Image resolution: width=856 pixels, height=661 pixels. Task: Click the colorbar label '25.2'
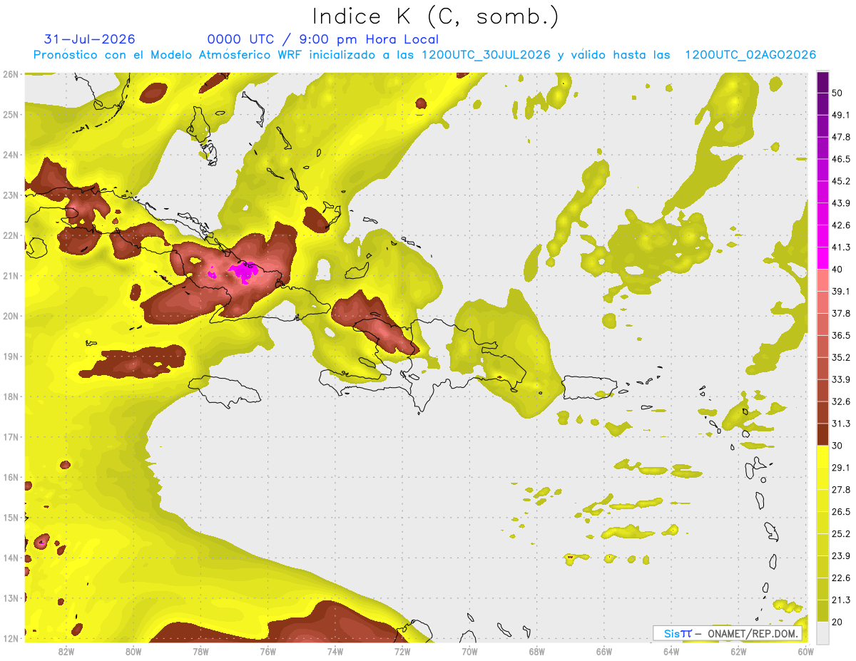coord(840,533)
